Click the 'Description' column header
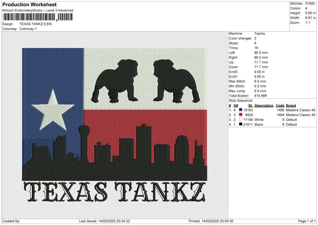Image resolution: width=318 pixels, height=225 pixels. tap(264, 106)
